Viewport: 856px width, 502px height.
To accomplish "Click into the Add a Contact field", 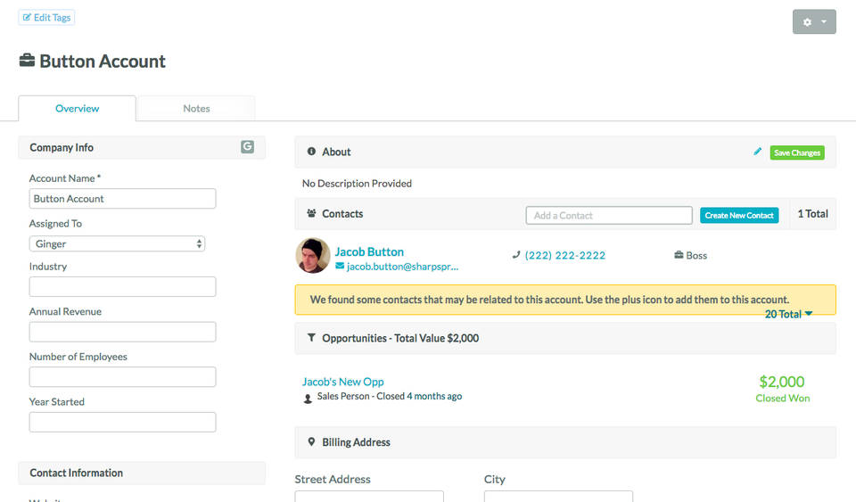I will 608,215.
